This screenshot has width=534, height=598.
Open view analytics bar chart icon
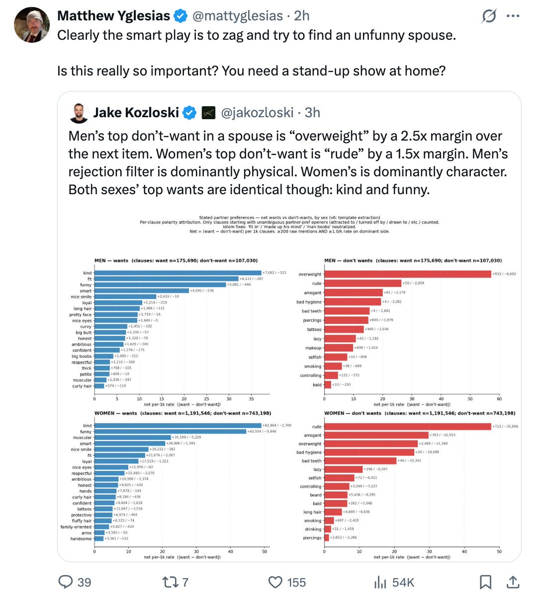(x=380, y=582)
